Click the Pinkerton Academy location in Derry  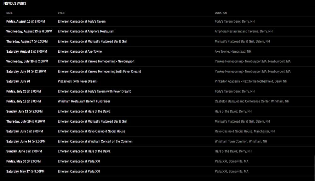[x=251, y=81]
